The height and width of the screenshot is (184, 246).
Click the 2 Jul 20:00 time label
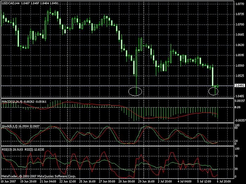click(x=165, y=182)
